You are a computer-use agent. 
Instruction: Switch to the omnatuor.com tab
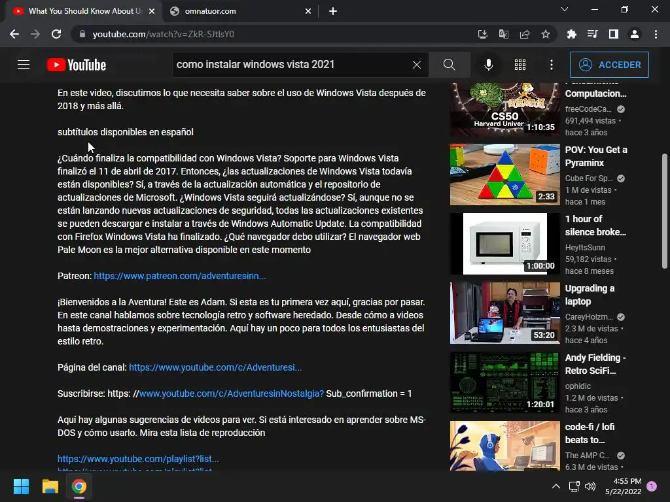tap(238, 11)
